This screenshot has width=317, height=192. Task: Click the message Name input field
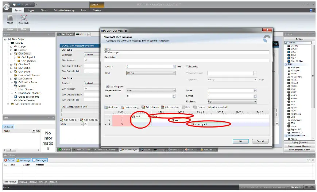(x=187, y=52)
